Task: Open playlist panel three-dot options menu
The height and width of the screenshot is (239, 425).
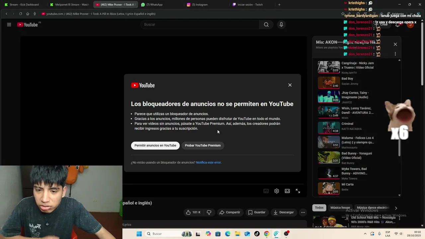Action: click(395, 54)
